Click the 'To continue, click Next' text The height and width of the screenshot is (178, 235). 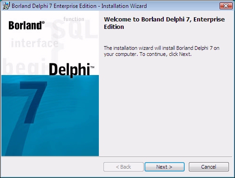[166, 54]
